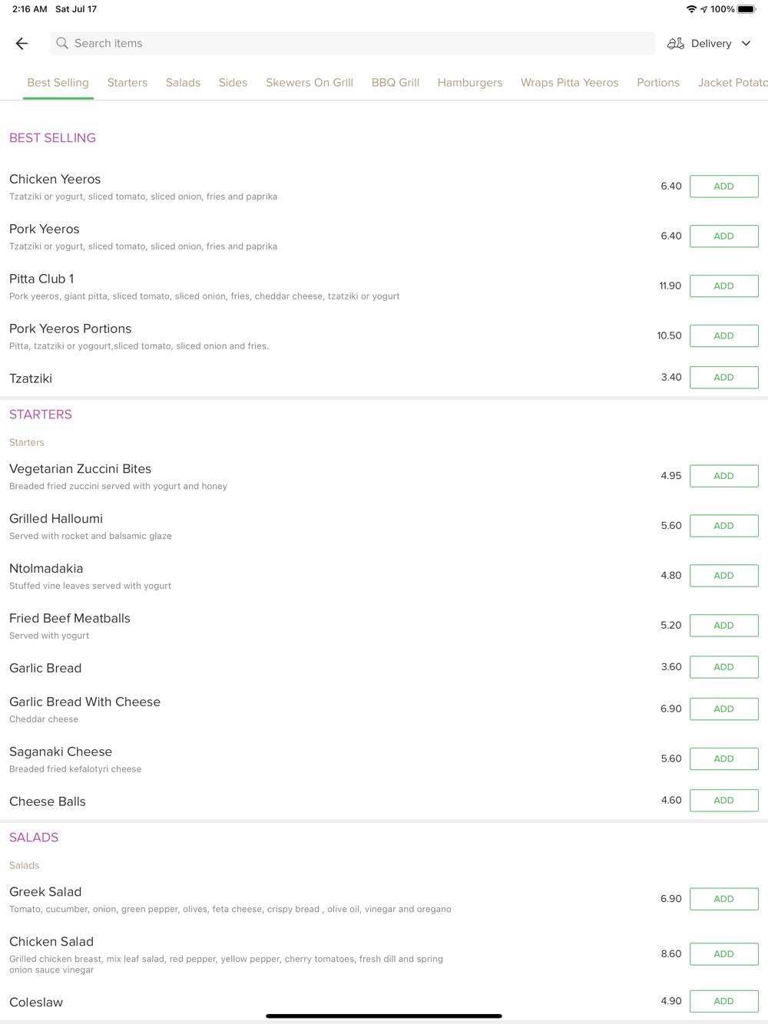The image size is (768, 1024).
Task: Switch to the Starters tab
Action: pos(127,83)
